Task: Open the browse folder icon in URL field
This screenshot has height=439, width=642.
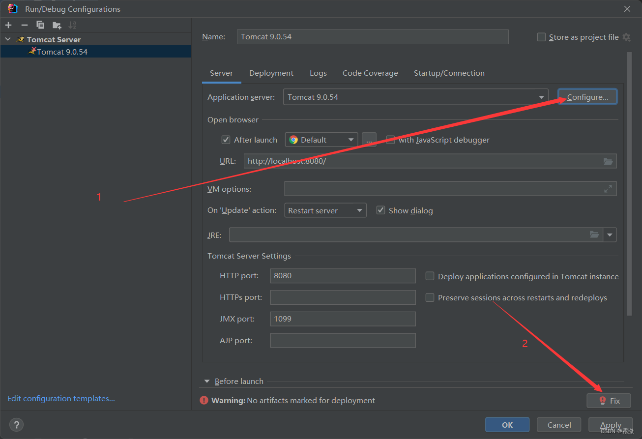Action: 608,161
